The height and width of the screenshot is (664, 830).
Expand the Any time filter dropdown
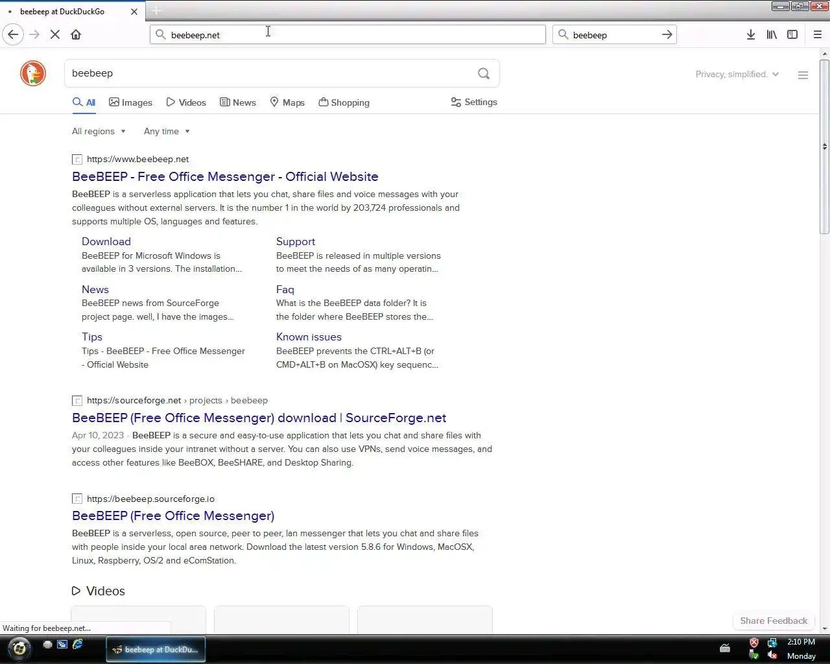167,131
